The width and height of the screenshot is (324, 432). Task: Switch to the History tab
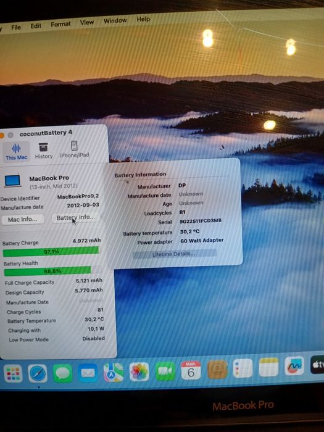point(44,151)
